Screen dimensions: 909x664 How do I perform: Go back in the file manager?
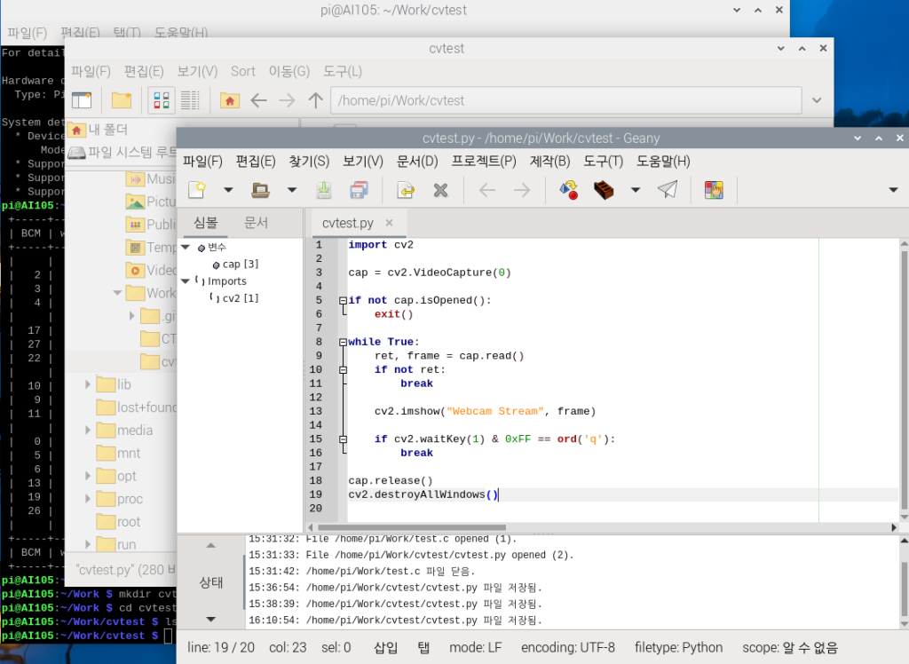tap(258, 100)
